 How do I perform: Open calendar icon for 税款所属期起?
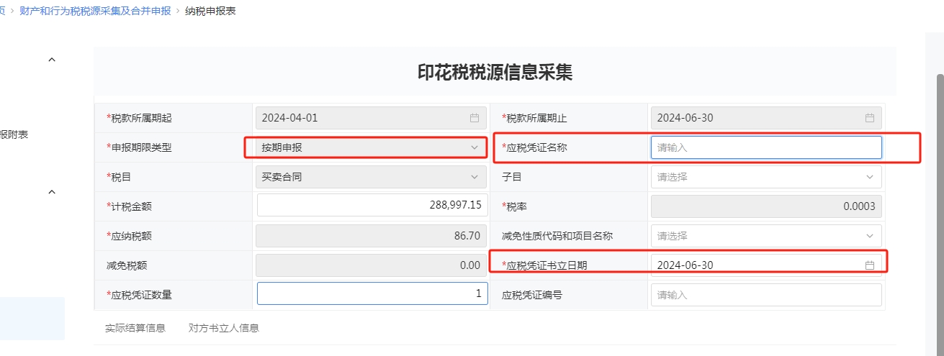click(475, 118)
